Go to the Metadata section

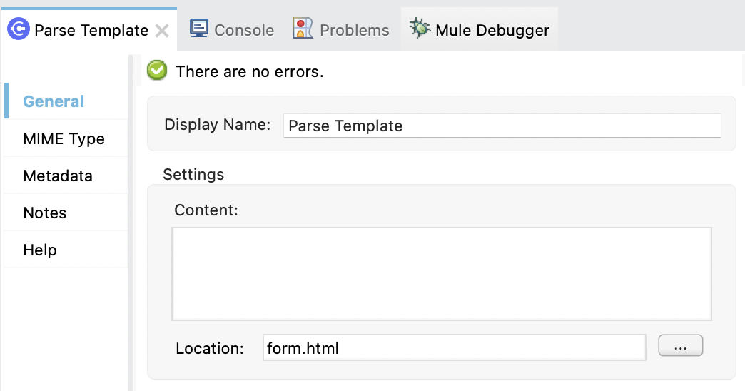coord(57,176)
